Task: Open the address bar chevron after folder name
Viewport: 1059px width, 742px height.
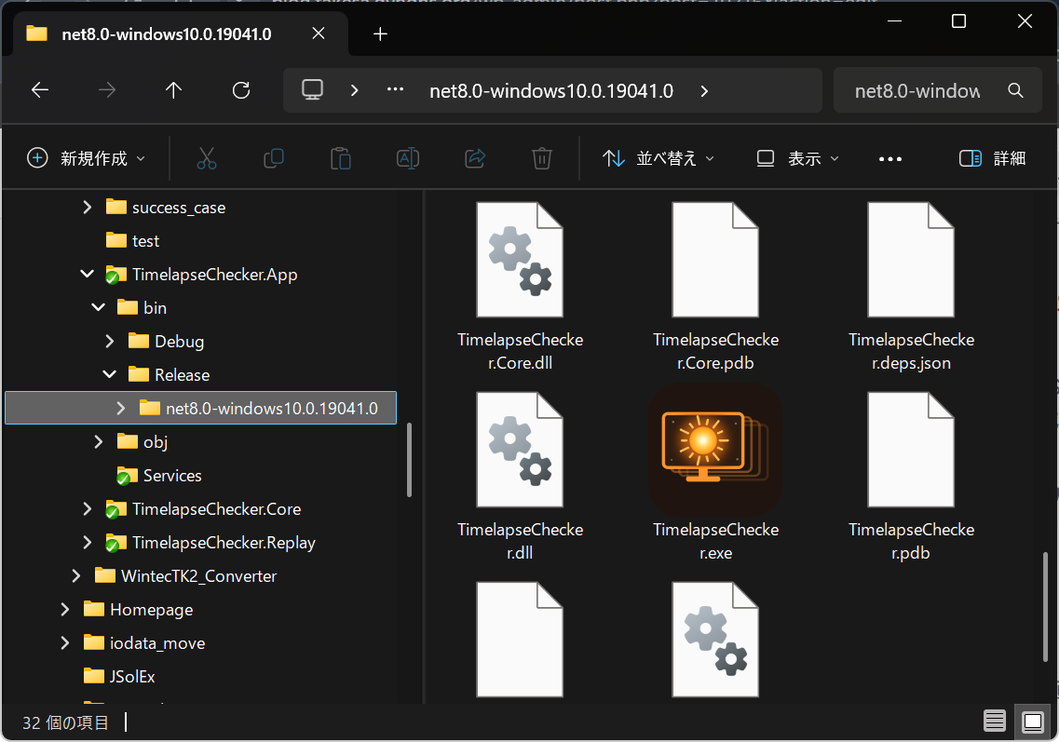Action: [704, 90]
